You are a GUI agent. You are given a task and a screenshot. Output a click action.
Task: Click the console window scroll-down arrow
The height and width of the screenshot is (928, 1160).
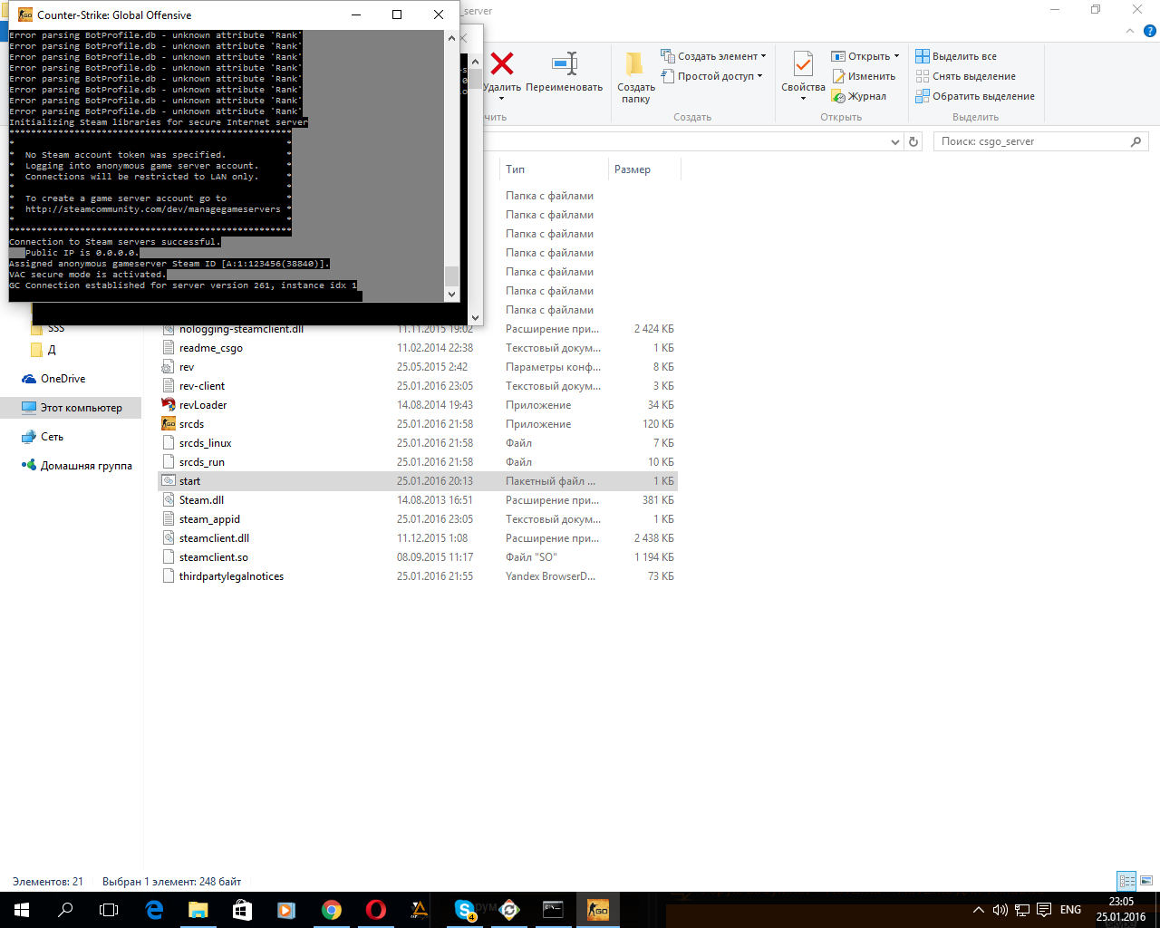pyautogui.click(x=452, y=294)
